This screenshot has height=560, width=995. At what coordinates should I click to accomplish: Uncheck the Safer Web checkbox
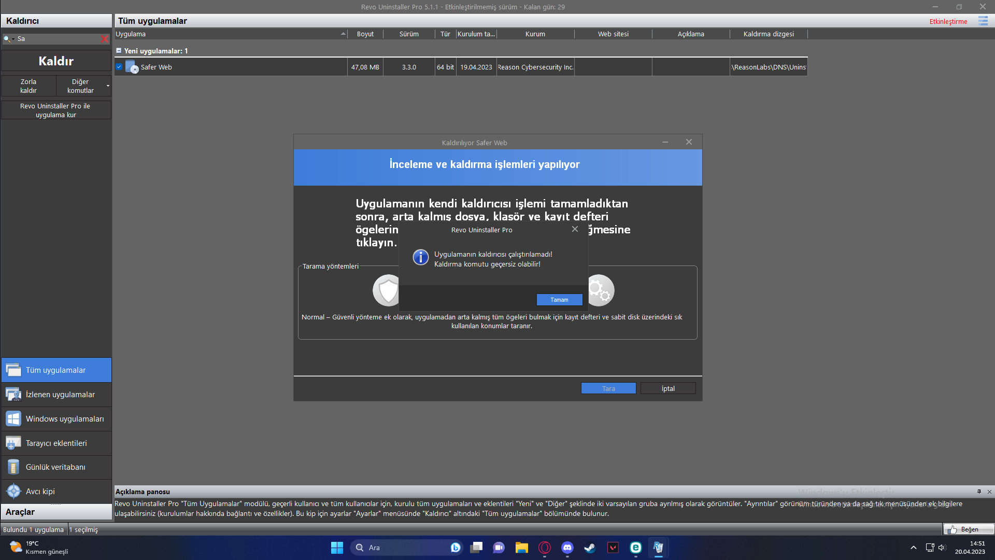[x=119, y=67]
